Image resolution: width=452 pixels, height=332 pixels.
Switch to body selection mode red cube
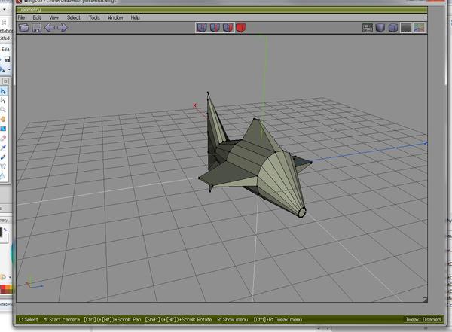click(x=241, y=28)
